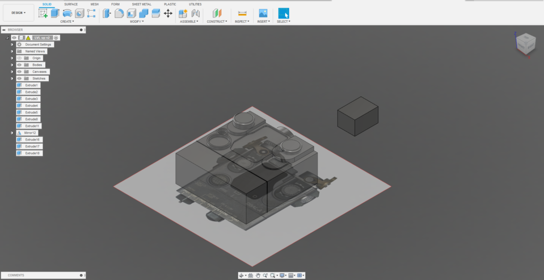Switch to the SURFACE tab

tap(71, 4)
